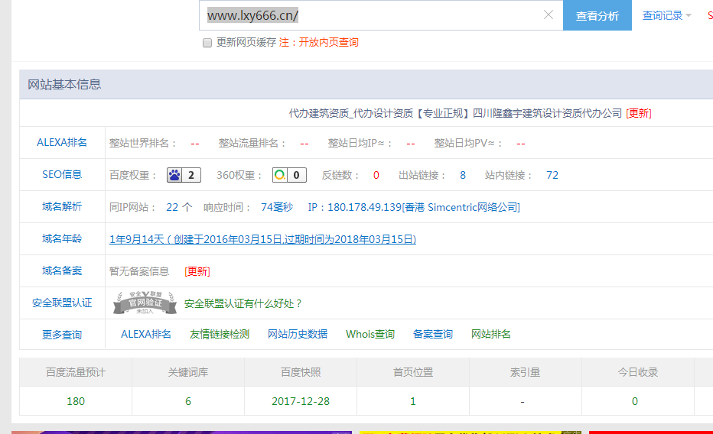Open ALEXA排名 in the 更多查询 row
The image size is (713, 434).
click(x=146, y=334)
